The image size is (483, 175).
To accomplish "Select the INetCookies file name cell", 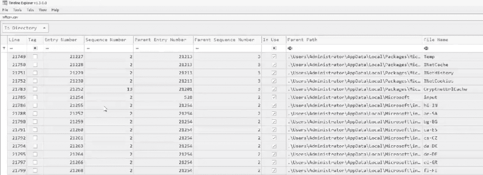I will tap(452, 81).
